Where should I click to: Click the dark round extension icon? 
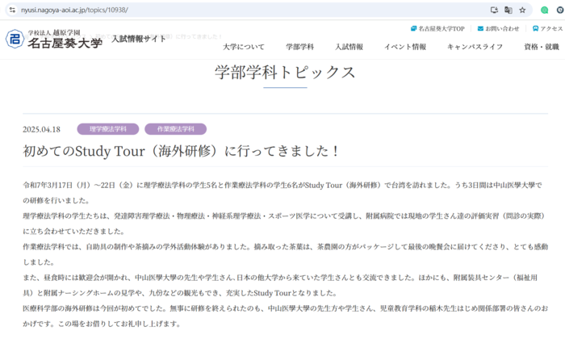coord(561,10)
